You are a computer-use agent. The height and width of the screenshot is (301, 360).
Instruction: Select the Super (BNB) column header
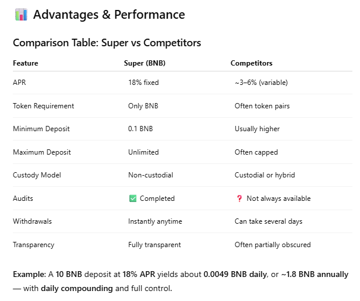coord(145,63)
